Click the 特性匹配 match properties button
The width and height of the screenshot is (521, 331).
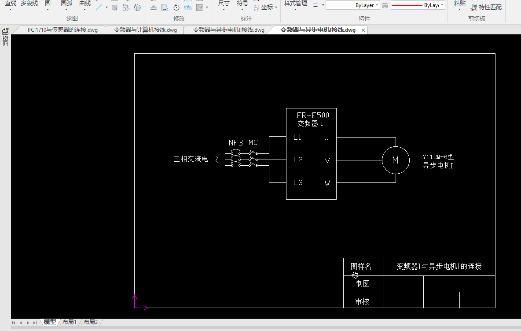click(x=486, y=7)
